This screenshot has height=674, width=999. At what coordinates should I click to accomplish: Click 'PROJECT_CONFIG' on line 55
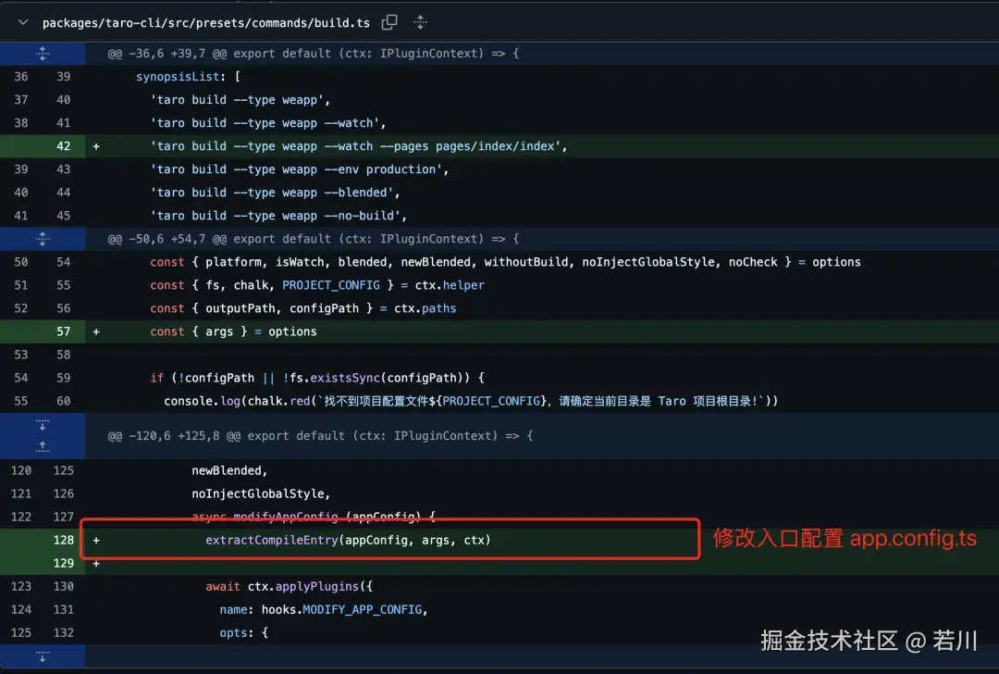[330, 285]
